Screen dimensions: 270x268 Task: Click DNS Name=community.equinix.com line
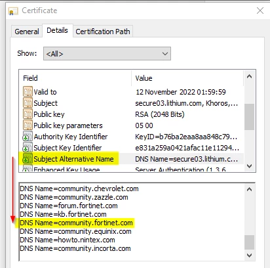point(75,231)
